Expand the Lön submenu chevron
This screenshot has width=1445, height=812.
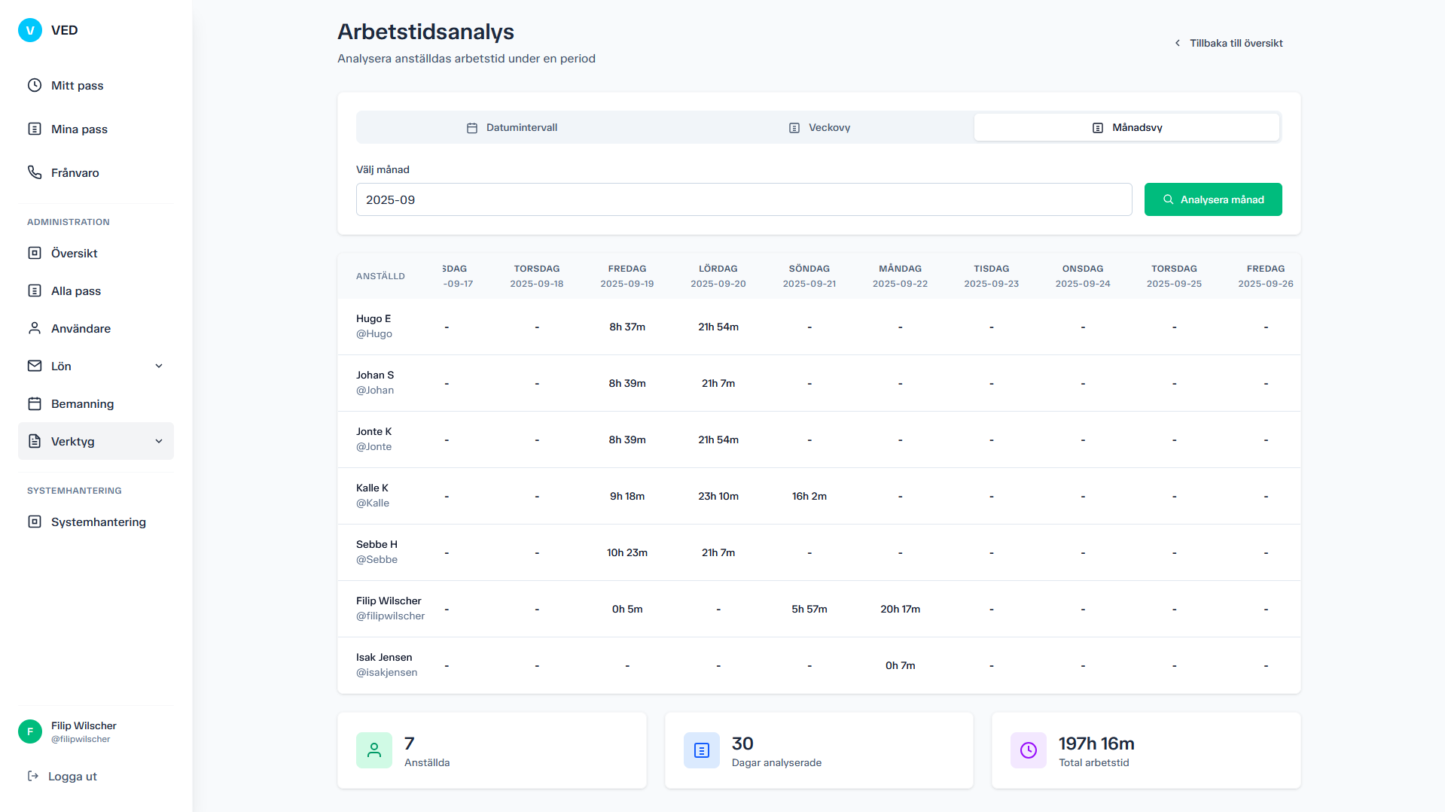pos(159,366)
